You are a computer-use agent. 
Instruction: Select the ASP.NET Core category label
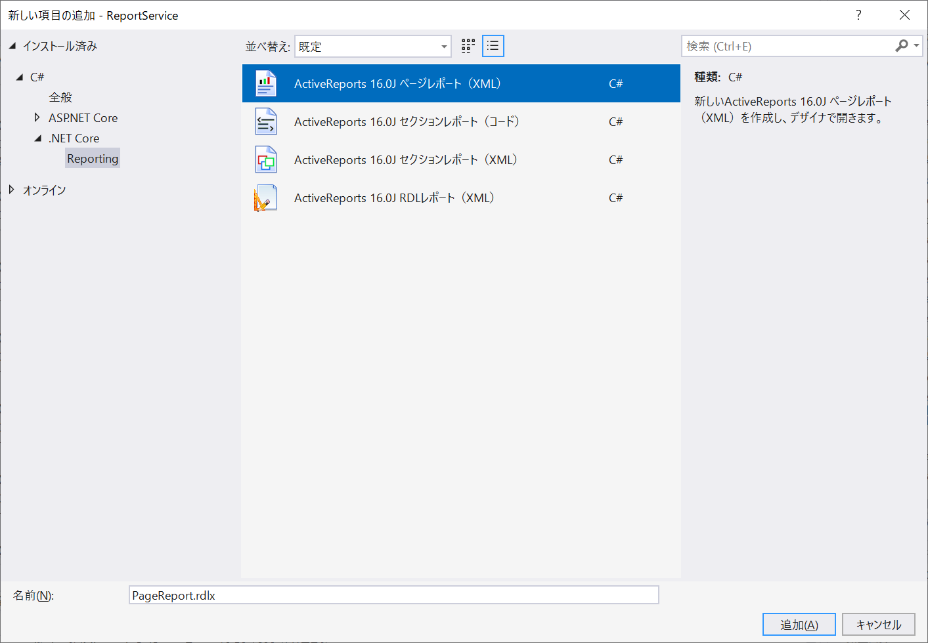[83, 118]
